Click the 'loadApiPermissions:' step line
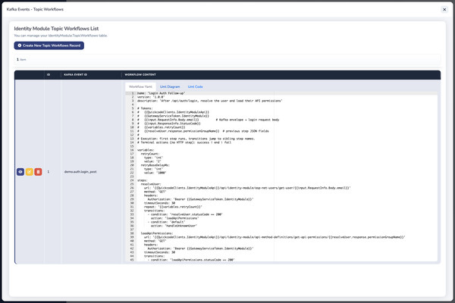Image resolution: width=455 pixels, height=303 pixels. (157, 233)
